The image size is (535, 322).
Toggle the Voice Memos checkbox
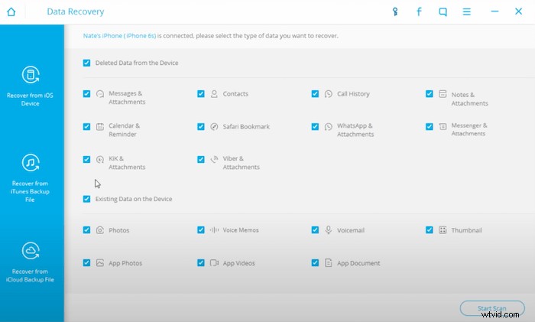[x=201, y=229]
